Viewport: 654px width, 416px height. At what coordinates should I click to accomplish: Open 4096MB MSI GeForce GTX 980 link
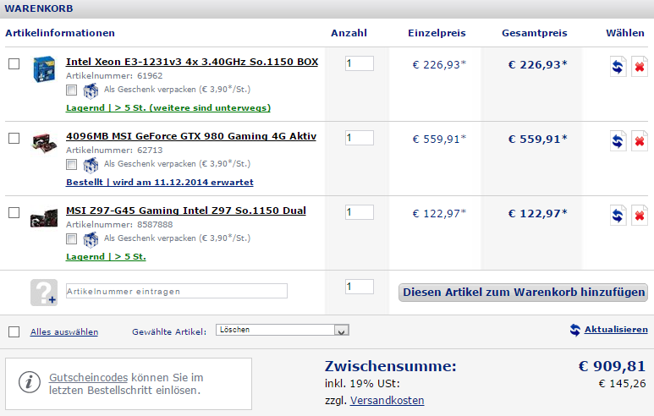coord(191,136)
